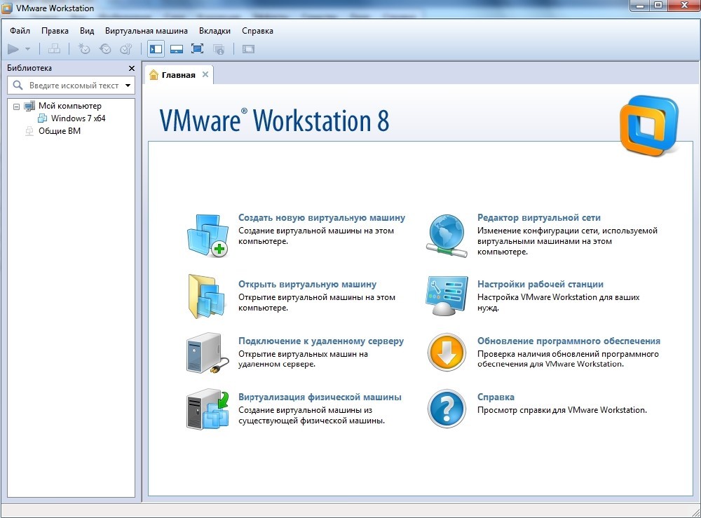Image resolution: width=701 pixels, height=518 pixels.
Task: Follow the Обновление программного обеспечения link
Action: point(569,341)
